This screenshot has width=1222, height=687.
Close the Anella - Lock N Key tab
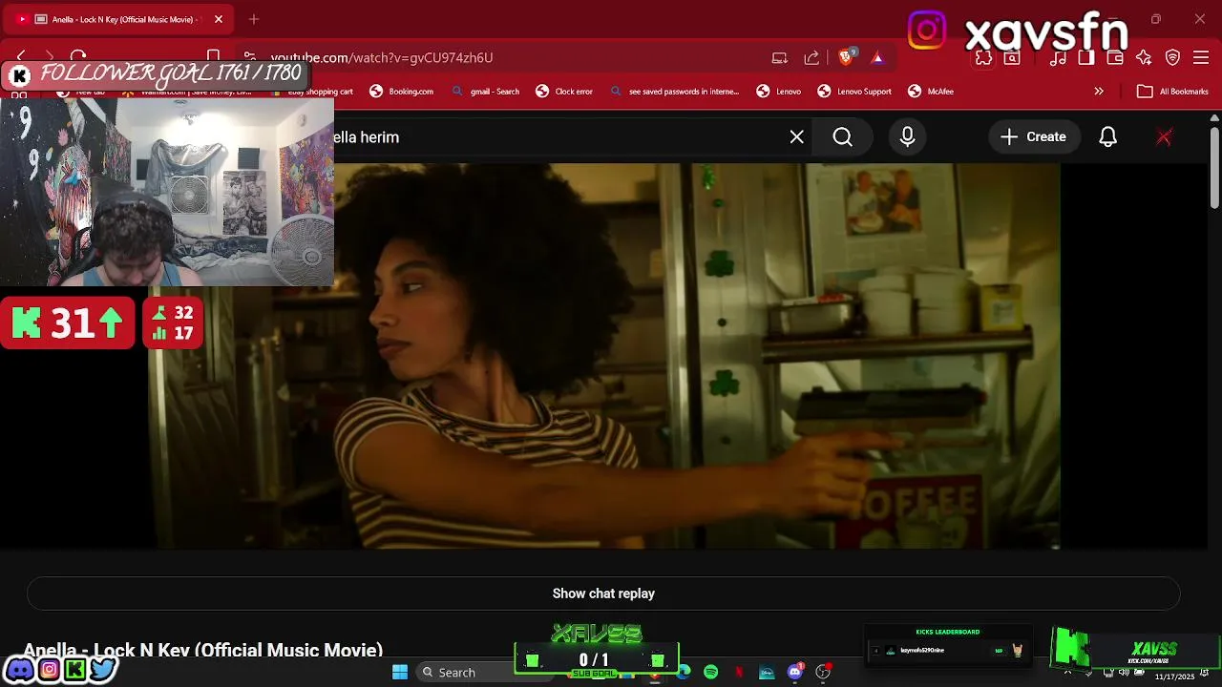[x=218, y=19]
